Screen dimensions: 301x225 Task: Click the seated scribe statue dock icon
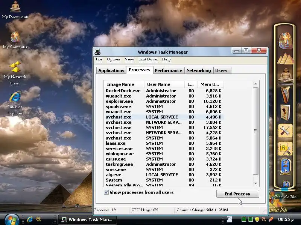point(285,75)
